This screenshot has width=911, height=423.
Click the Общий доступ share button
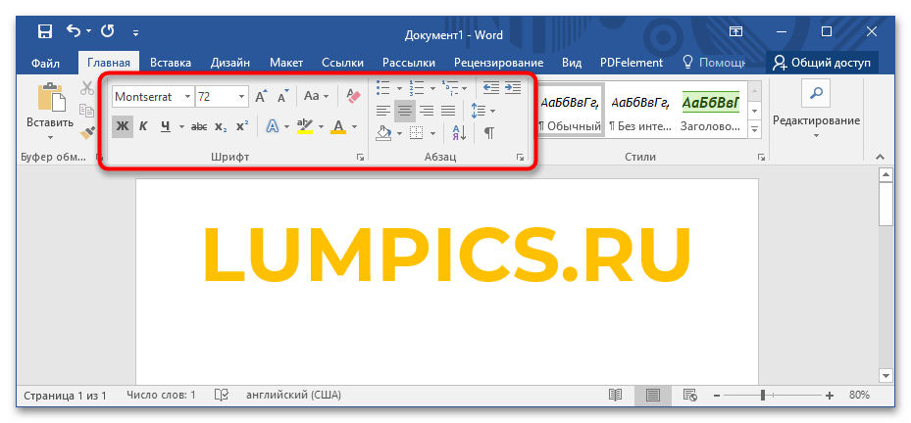(x=822, y=63)
